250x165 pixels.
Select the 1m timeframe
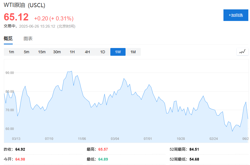click(11, 52)
